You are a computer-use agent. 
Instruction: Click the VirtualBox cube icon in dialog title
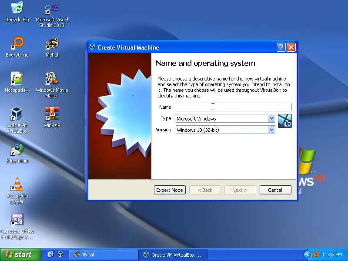(x=92, y=47)
